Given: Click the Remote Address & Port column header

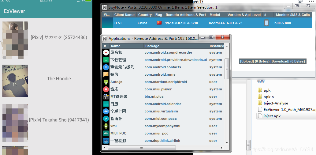Looking at the screenshot, I should click(186, 15).
